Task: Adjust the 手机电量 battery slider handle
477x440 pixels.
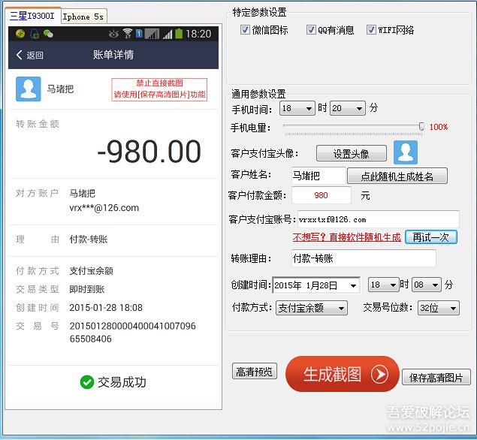Action: point(421,126)
